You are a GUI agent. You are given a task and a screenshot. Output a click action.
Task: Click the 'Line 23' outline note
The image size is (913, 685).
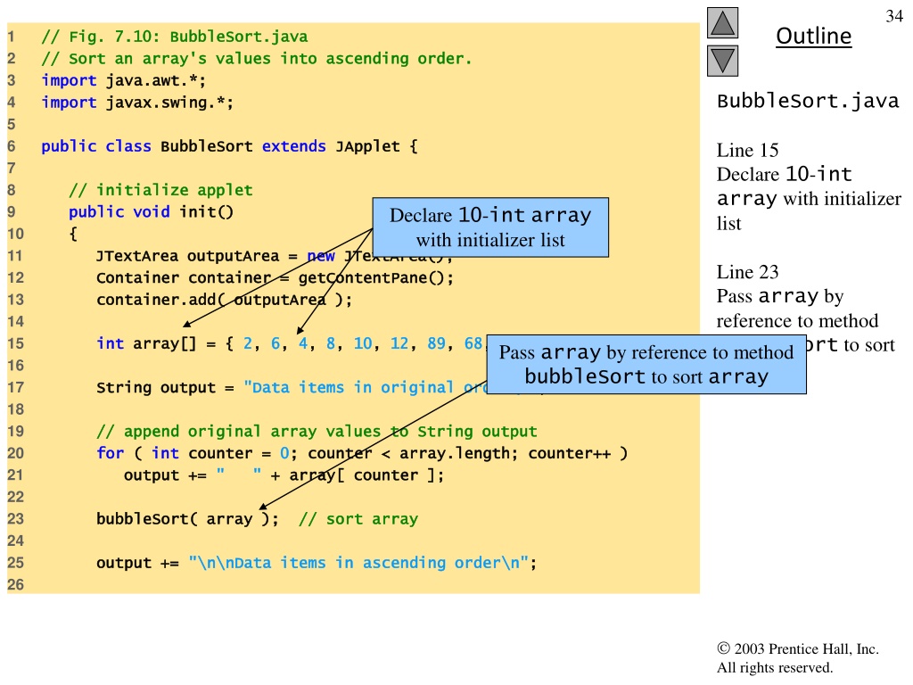pos(747,272)
